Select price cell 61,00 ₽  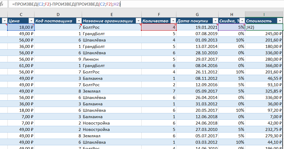click(21, 65)
